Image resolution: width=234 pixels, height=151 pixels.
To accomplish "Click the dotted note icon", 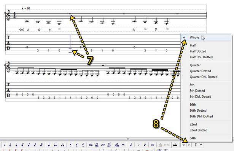I will (49, 145).
